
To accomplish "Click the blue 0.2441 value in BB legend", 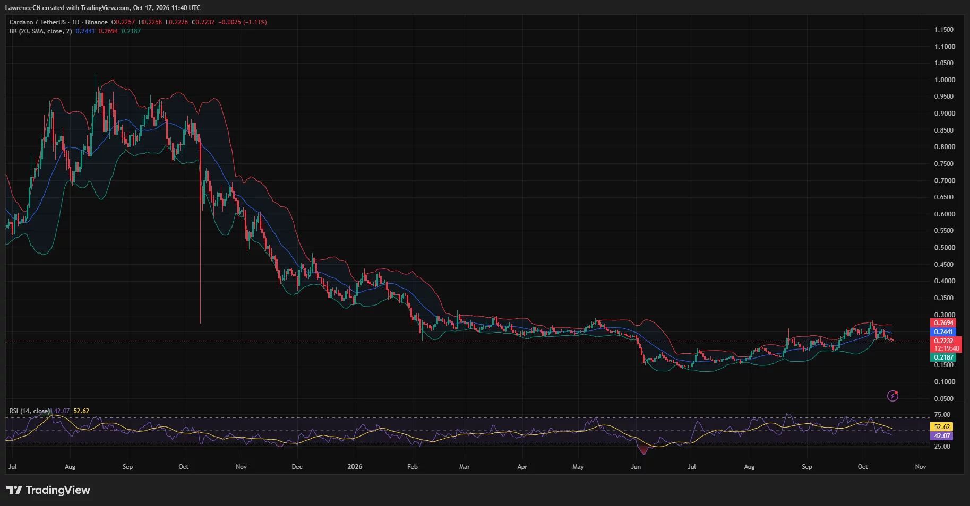I will pos(85,31).
